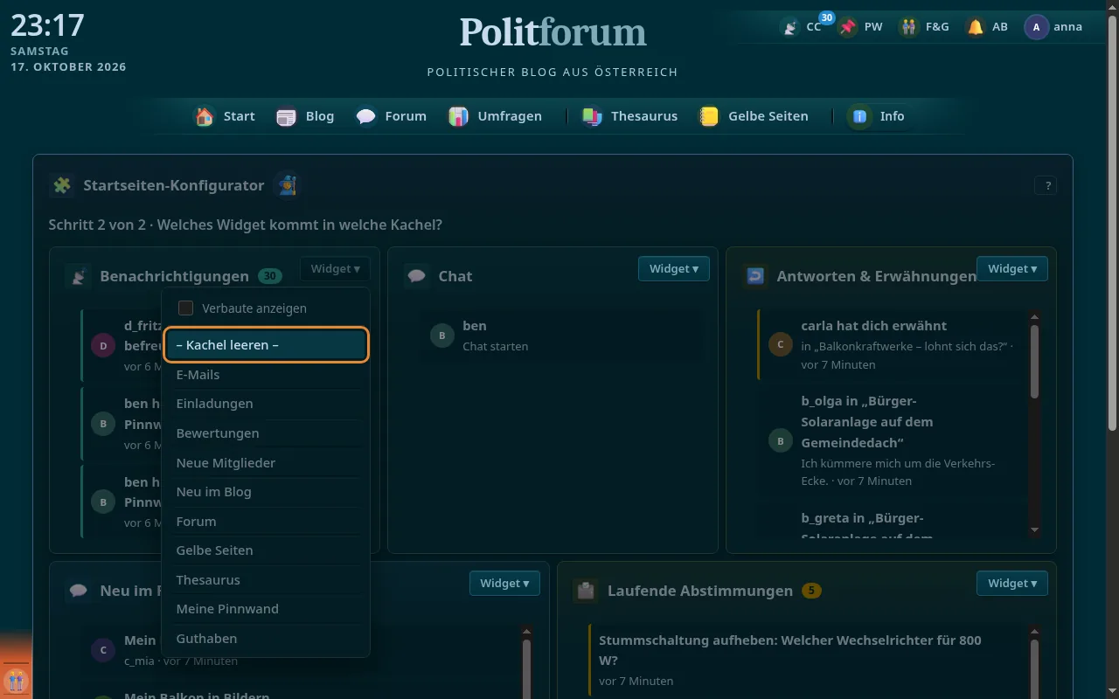Open the PW pin icon
This screenshot has width=1119, height=699.
tap(847, 27)
